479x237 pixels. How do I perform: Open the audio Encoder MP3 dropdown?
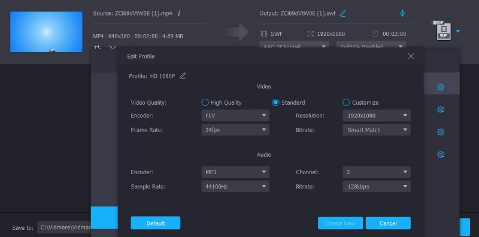click(x=235, y=172)
